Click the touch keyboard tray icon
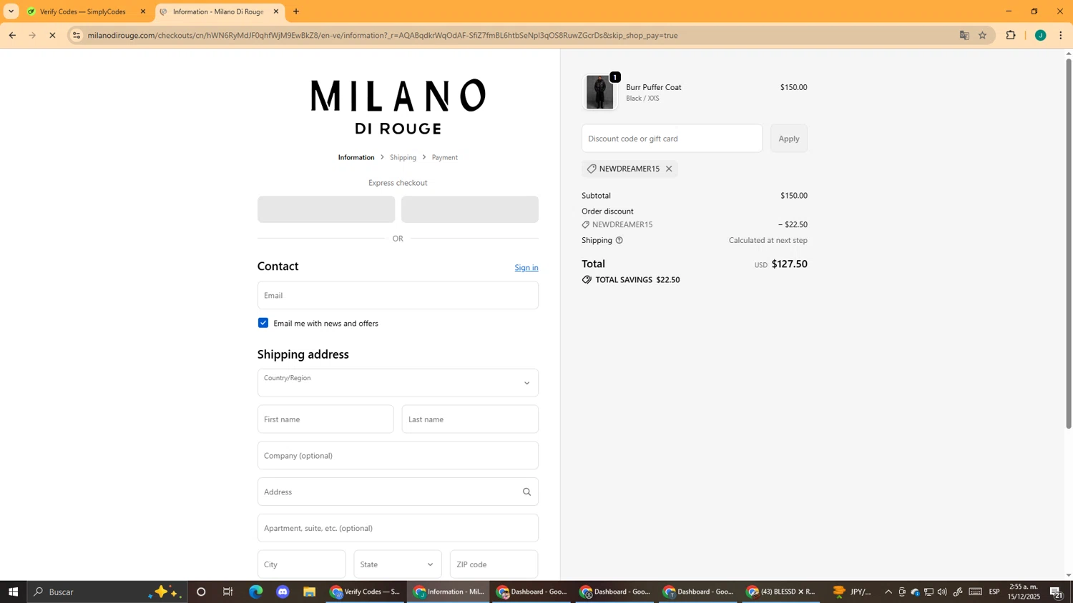The width and height of the screenshot is (1073, 603). pyautogui.click(x=976, y=592)
